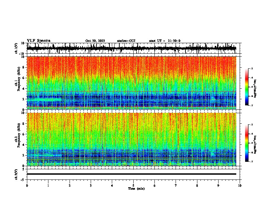Click the "-5" tick on ch.3 axis
Screen dimensions: 270x208
tap(23, 180)
